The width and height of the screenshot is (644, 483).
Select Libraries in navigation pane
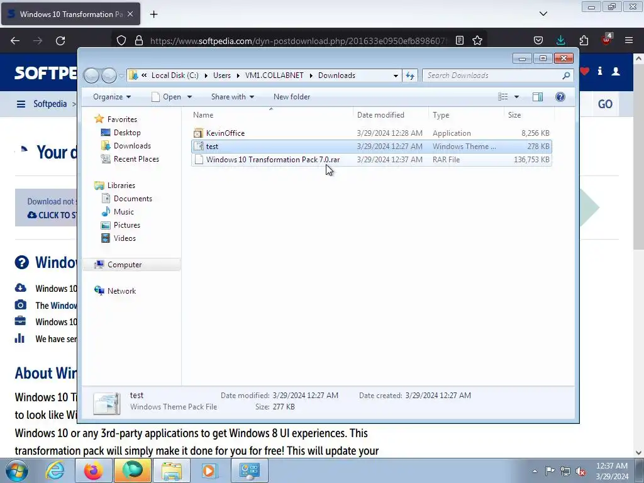(121, 186)
